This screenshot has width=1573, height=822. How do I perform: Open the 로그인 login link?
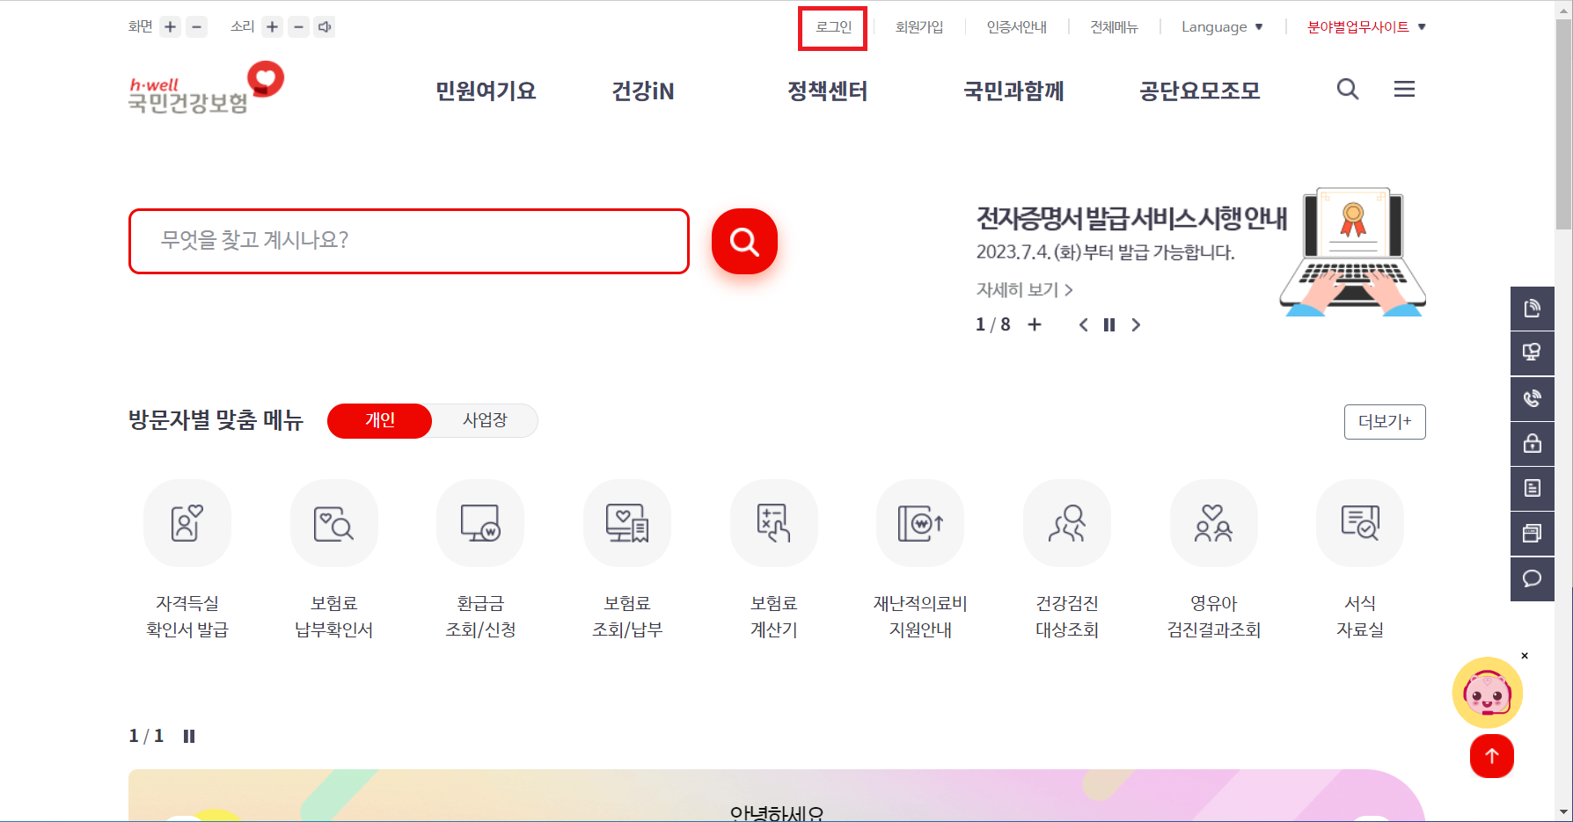coord(833,27)
